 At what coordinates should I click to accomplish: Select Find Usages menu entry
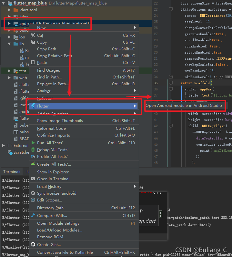[x=84, y=70]
